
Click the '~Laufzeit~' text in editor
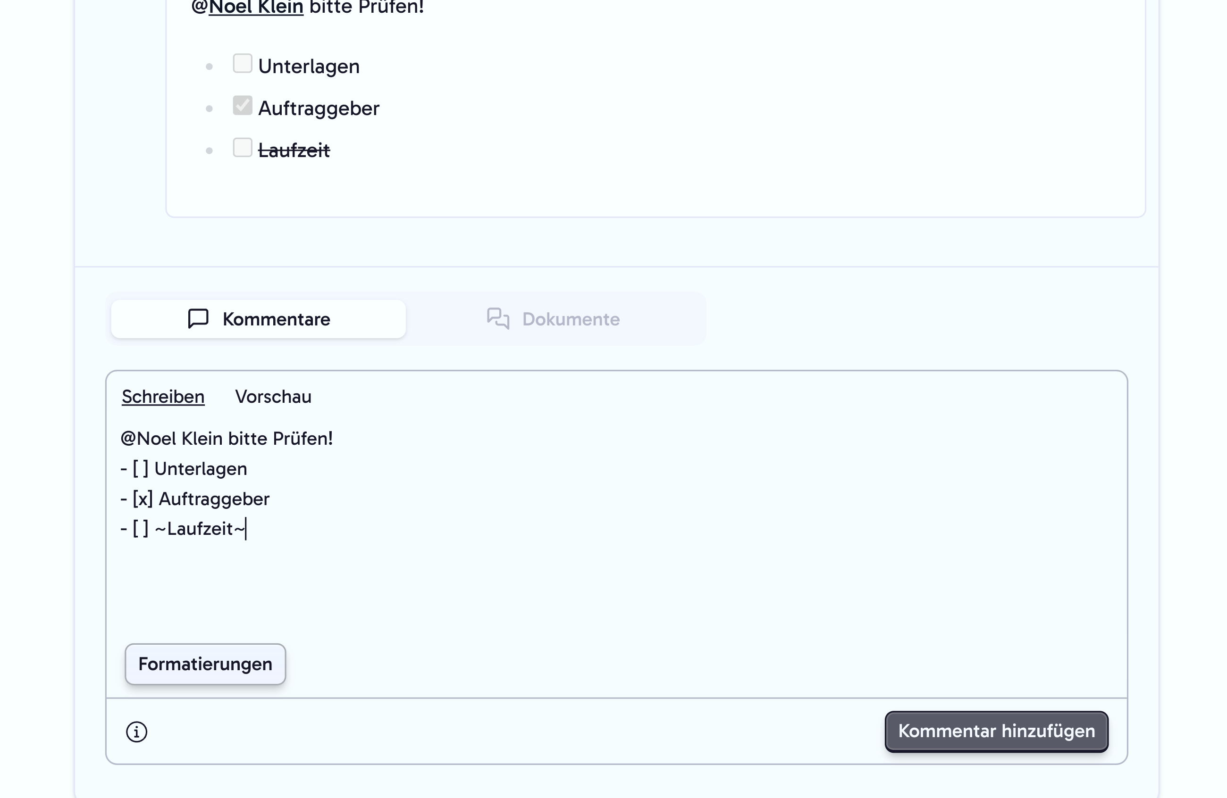[200, 529]
